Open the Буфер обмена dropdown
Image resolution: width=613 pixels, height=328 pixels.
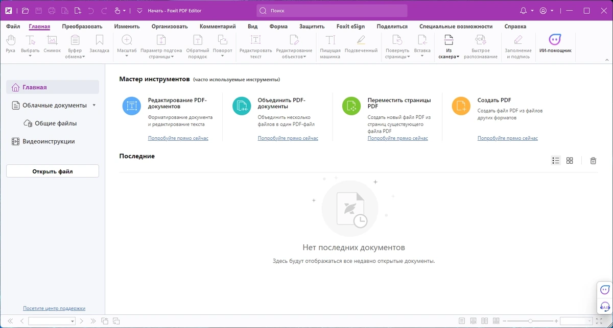83,57
